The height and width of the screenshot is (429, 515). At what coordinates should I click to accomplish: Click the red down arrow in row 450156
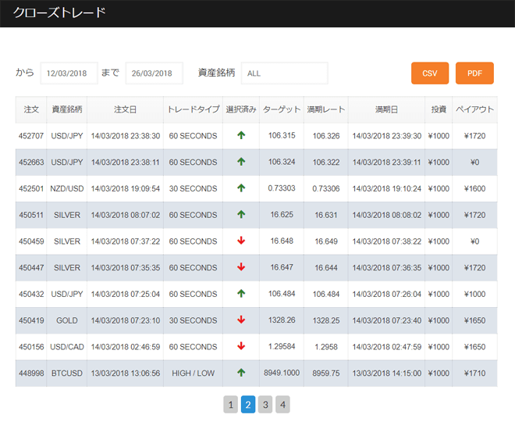point(241,345)
